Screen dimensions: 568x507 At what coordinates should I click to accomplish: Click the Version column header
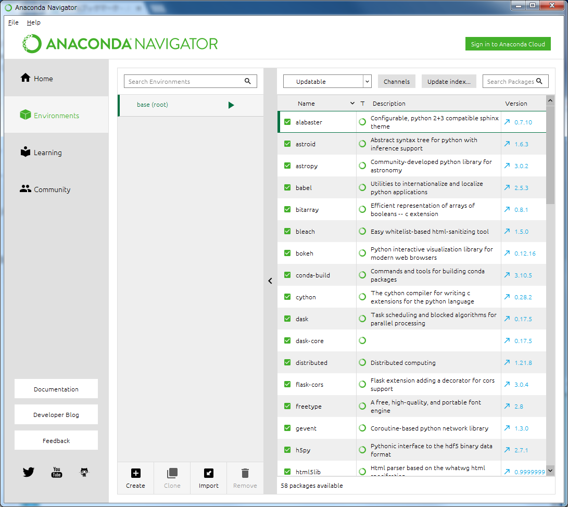pos(516,103)
